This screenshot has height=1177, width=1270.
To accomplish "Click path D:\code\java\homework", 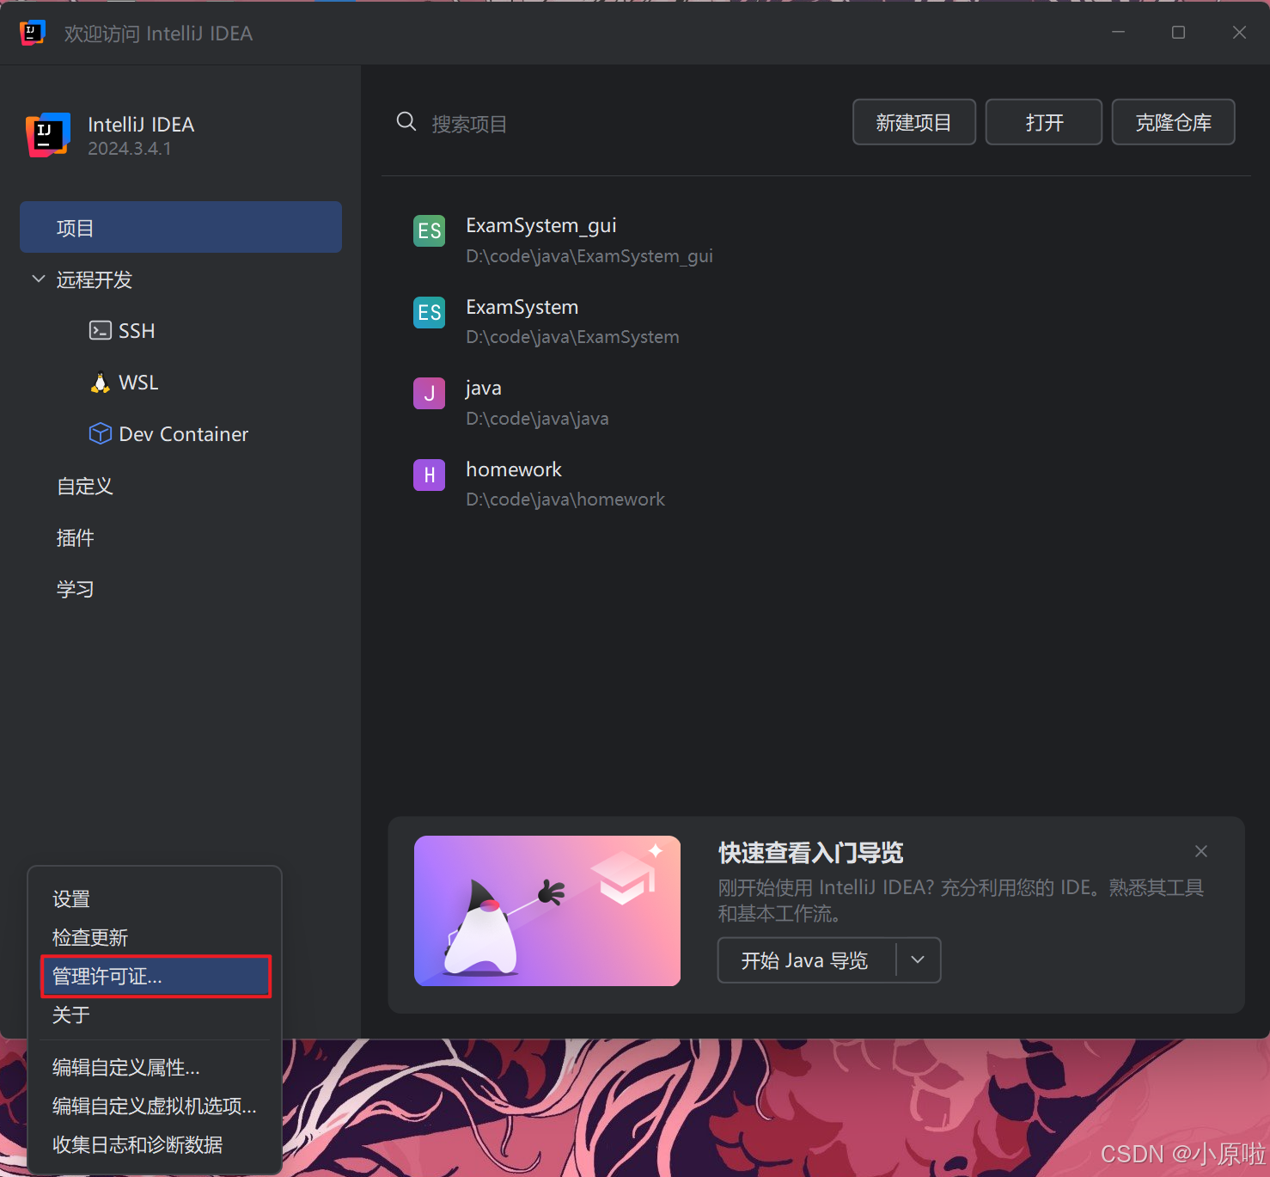I will coord(565,500).
